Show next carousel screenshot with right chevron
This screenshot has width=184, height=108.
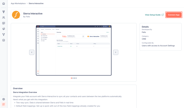pyautogui.click(x=116, y=52)
